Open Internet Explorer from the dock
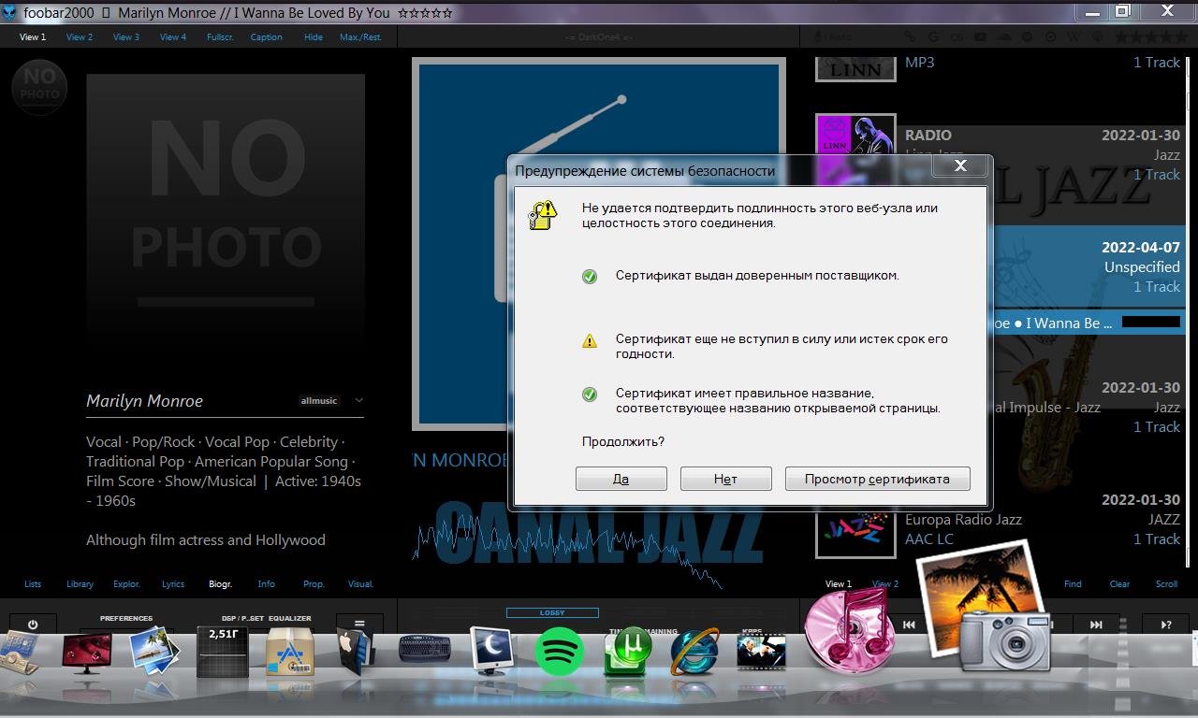Viewport: 1198px width, 718px height. click(x=694, y=651)
